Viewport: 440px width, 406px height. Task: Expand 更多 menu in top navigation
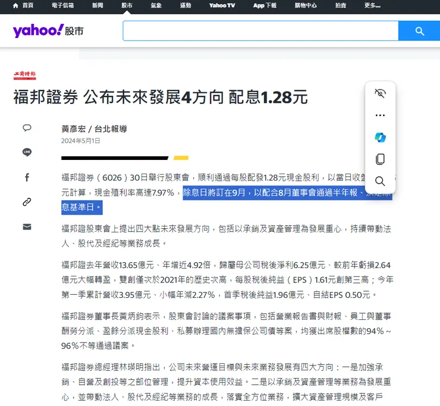[372, 5]
